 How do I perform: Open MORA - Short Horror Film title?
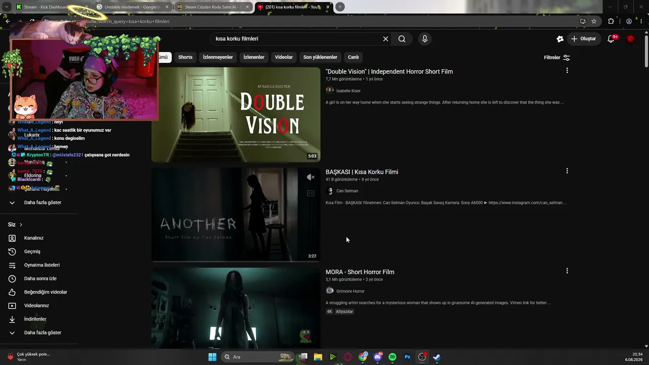[360, 272]
